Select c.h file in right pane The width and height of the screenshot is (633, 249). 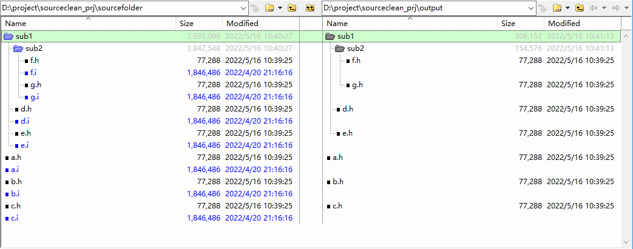(x=337, y=206)
